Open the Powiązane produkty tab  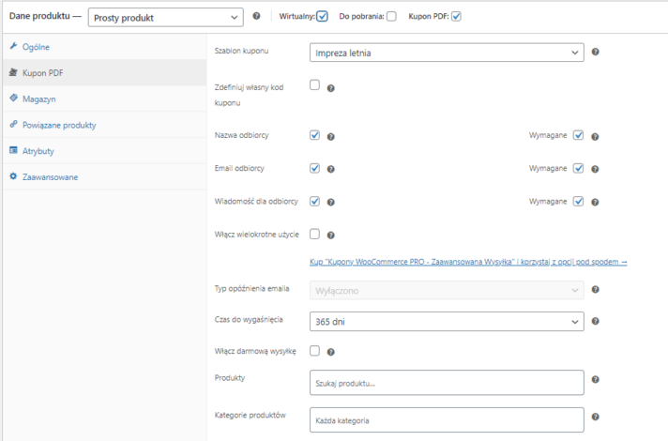(x=59, y=124)
